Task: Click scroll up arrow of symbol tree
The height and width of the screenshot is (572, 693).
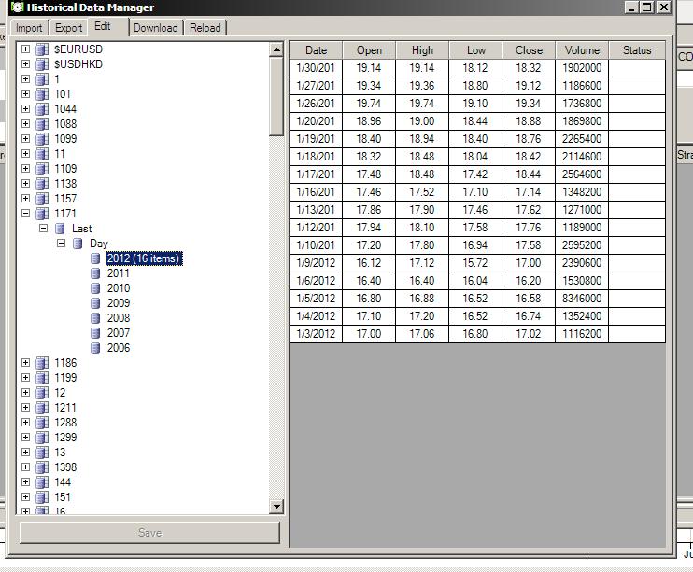Action: pos(276,49)
